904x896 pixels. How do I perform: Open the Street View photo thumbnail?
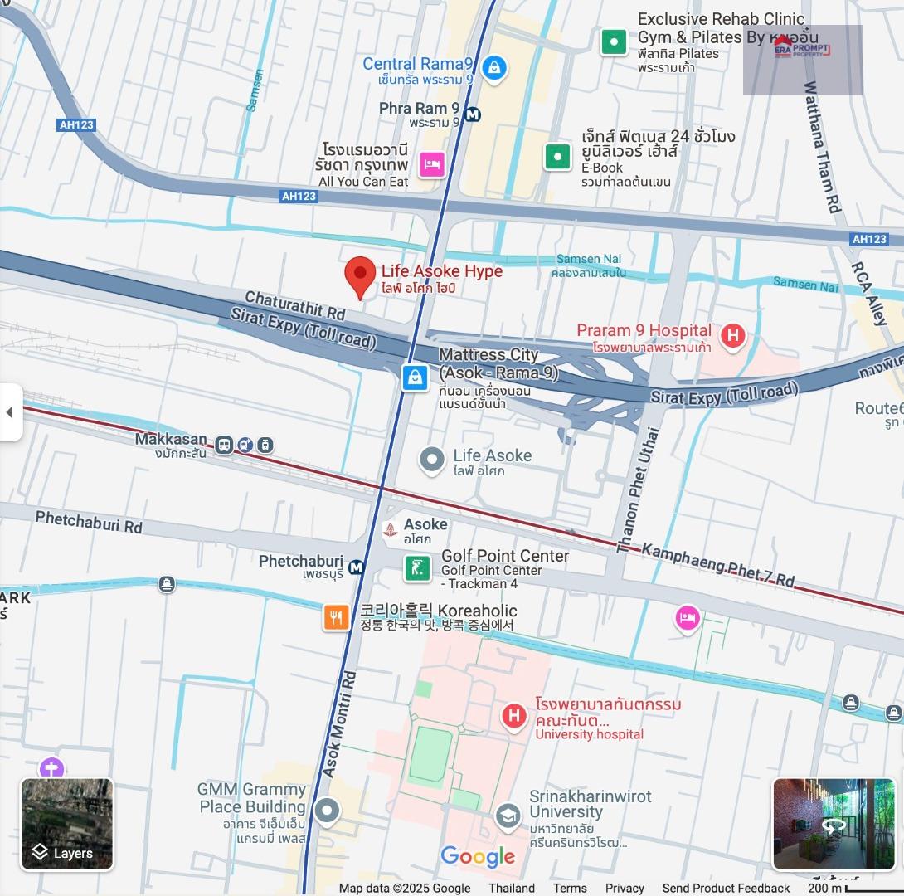coord(834,824)
